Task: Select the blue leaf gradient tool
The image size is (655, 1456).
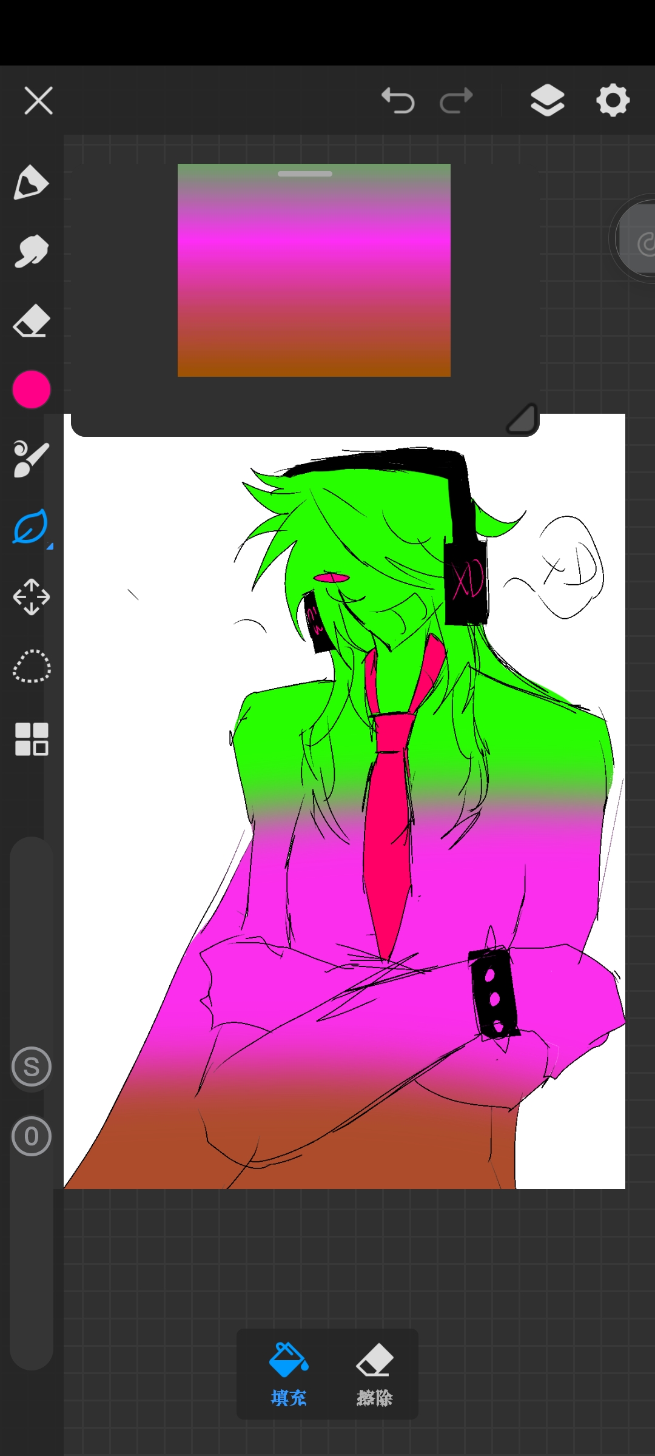Action: coord(31,527)
